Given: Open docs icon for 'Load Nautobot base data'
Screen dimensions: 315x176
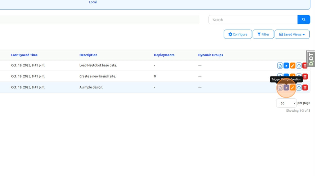Looking at the screenshot, I should point(280,66).
